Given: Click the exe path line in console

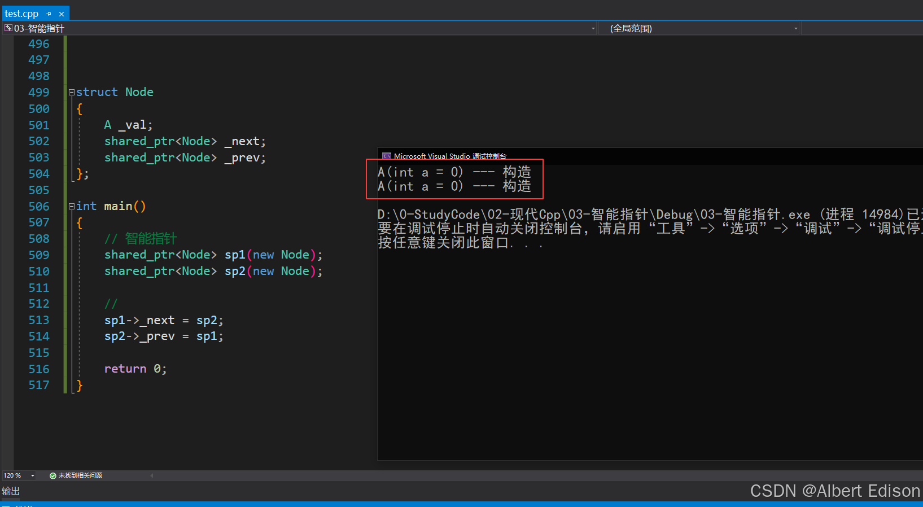Looking at the screenshot, I should (650, 215).
